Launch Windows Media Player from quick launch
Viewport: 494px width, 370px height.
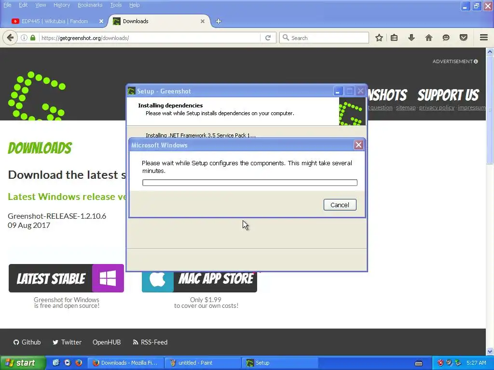pos(67,363)
